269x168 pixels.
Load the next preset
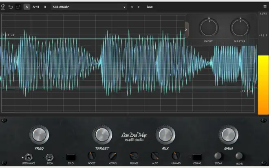pos(139,7)
